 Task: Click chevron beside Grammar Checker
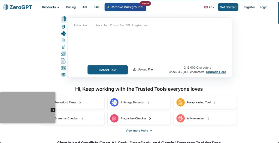coord(82,119)
